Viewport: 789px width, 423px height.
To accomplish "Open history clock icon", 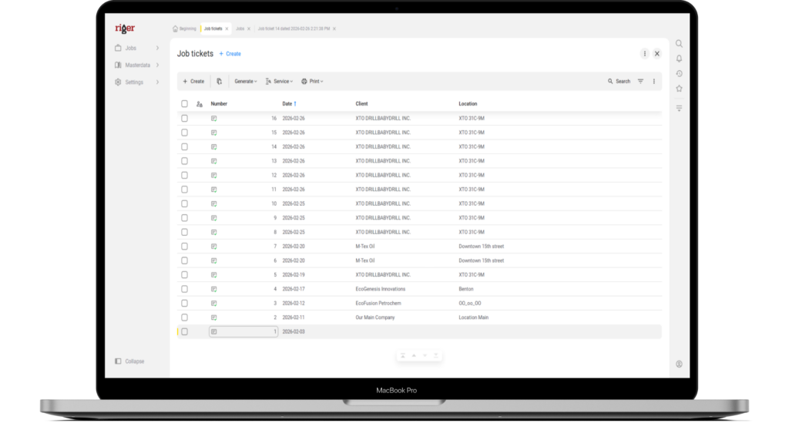I will 679,73.
